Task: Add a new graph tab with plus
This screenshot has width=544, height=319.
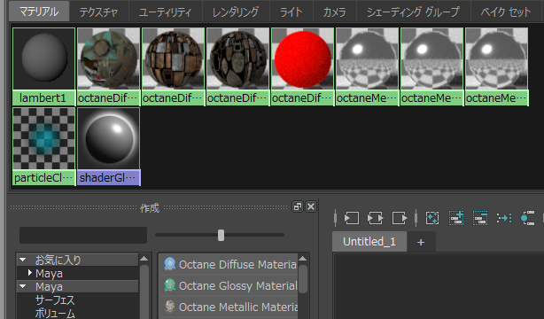Action: [421, 242]
